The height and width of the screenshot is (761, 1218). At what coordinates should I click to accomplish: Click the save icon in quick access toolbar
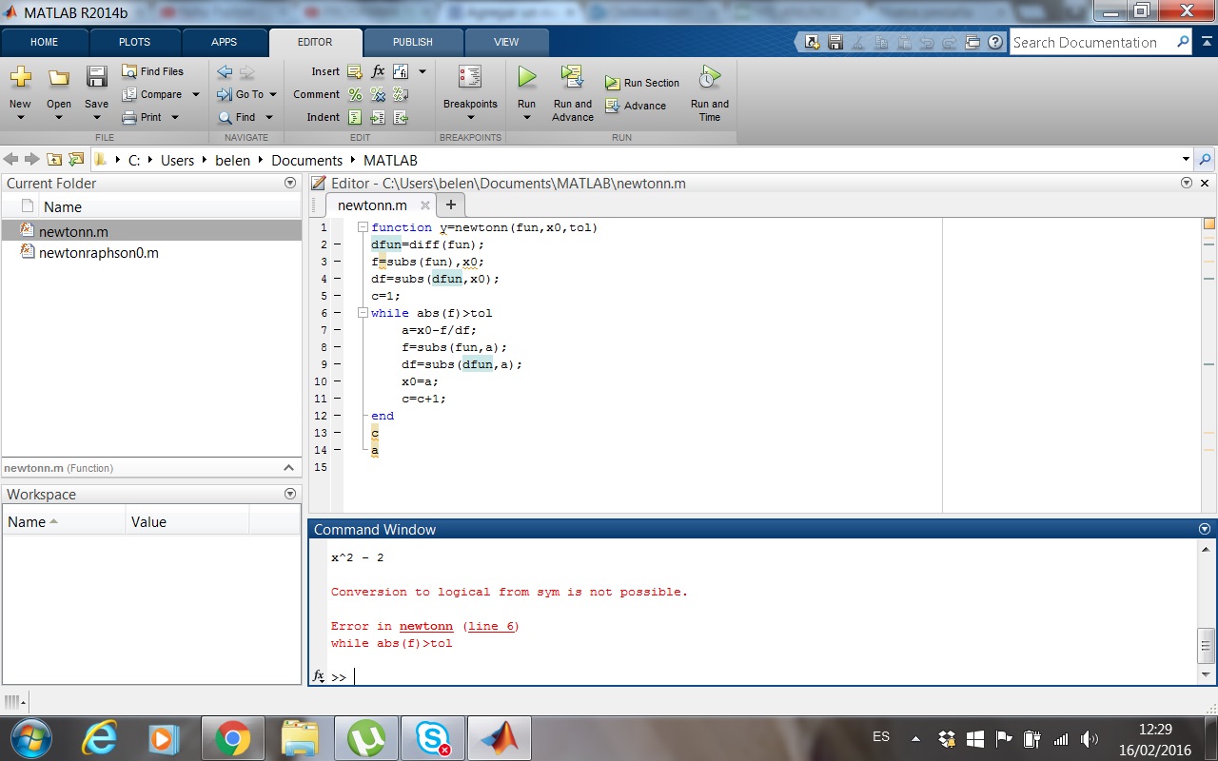tap(835, 42)
